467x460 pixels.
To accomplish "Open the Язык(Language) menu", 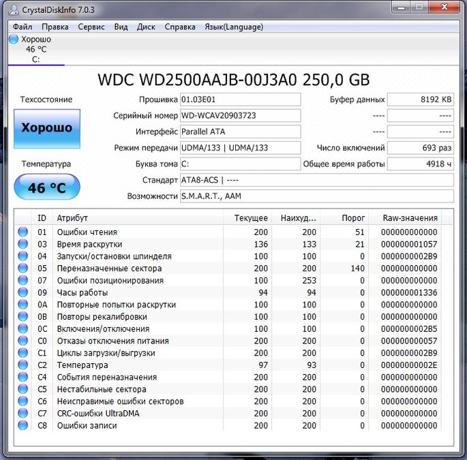I will point(234,27).
